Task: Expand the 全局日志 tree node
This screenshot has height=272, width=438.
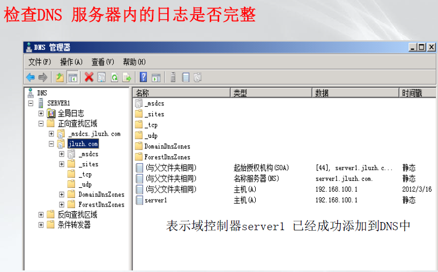Action: tap(41, 114)
